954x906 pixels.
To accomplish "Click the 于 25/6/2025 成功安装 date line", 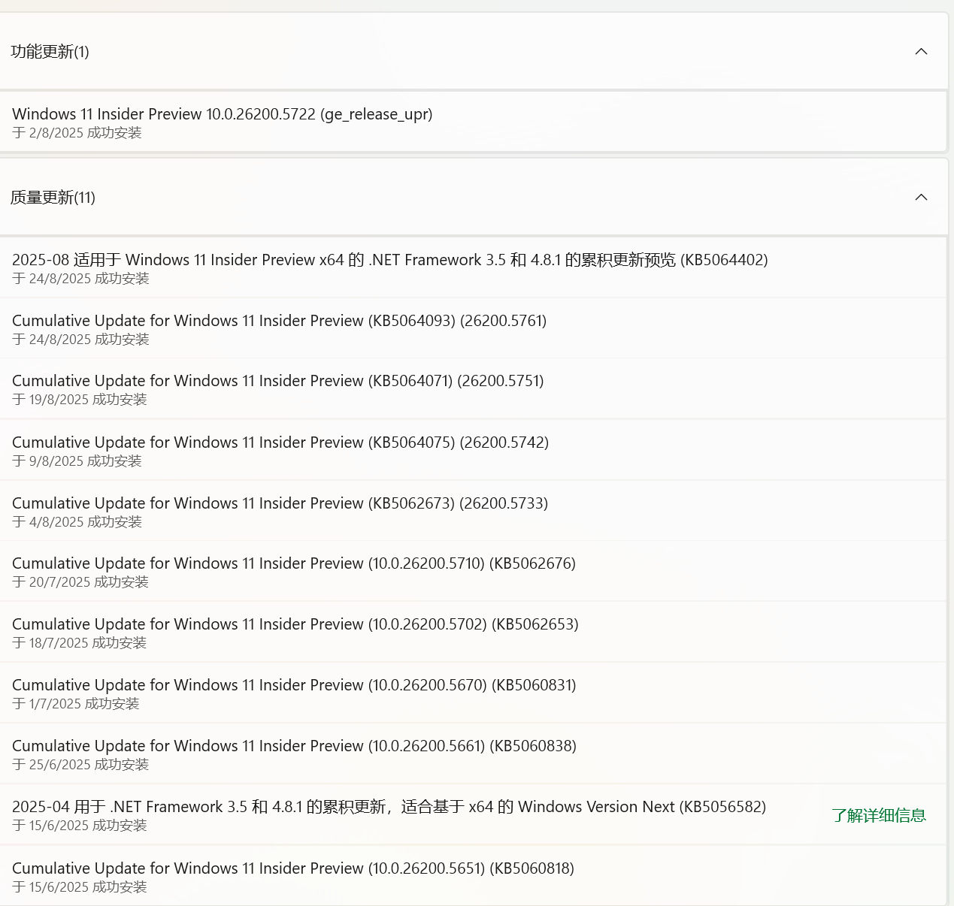I will pos(80,765).
